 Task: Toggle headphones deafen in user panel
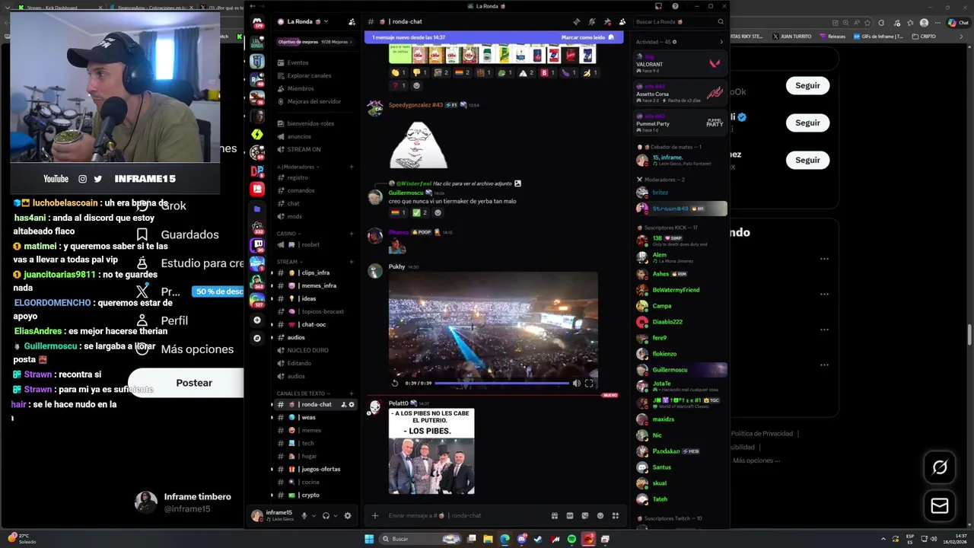tap(326, 515)
